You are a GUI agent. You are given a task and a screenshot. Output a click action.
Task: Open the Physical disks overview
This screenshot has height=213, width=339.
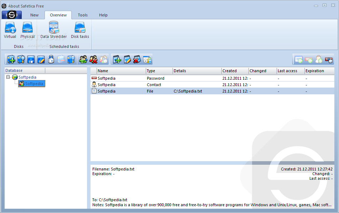pyautogui.click(x=27, y=30)
